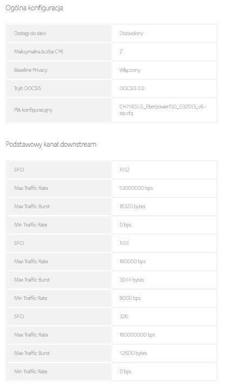Click the Tryb DOCSIS label
This screenshot has height=390, width=236.
tap(28, 88)
